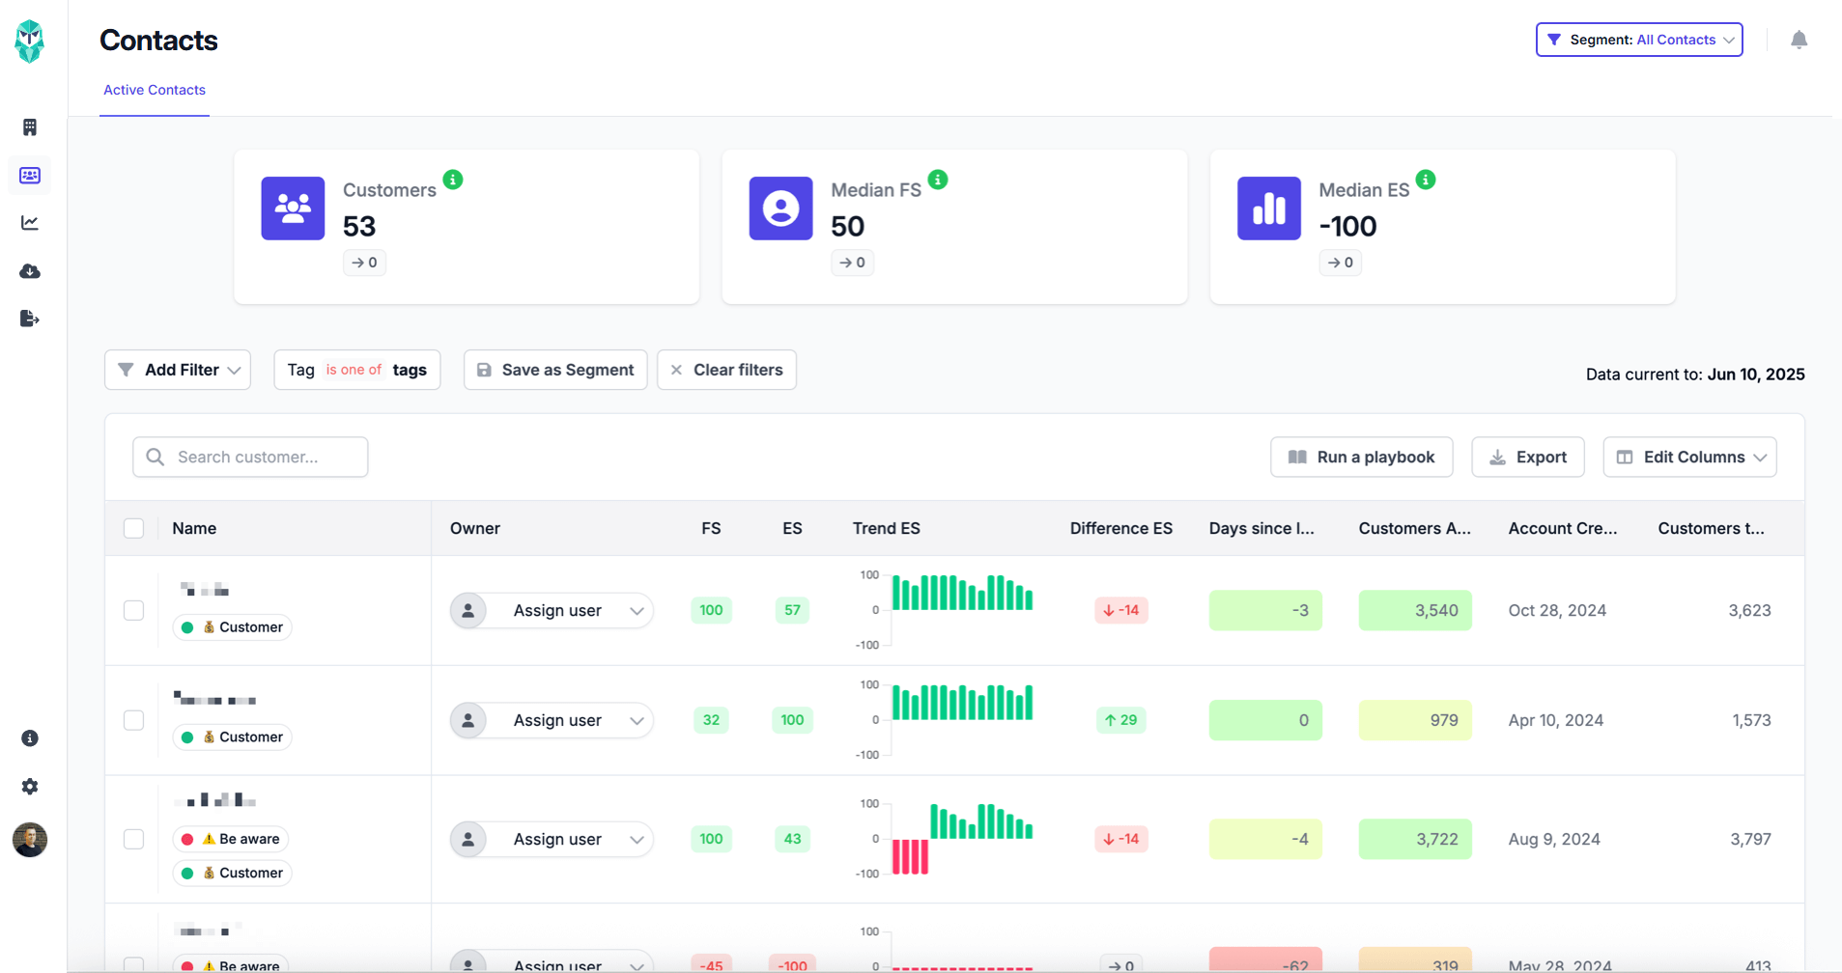The height and width of the screenshot is (973, 1842).
Task: Sort by Days since l... column header
Action: coord(1261,528)
